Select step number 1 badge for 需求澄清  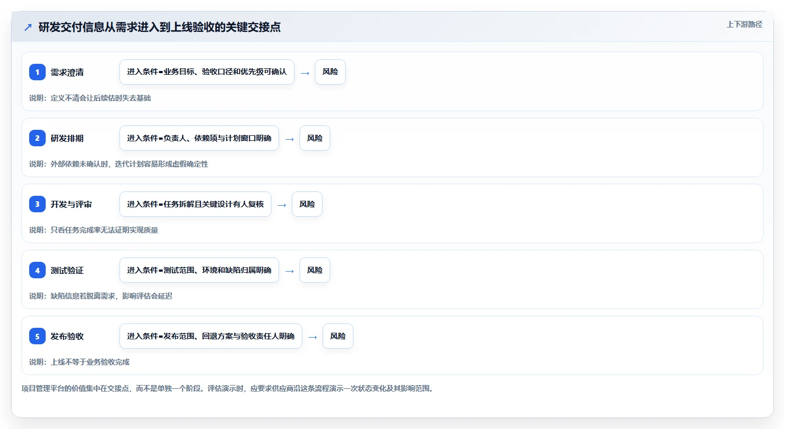coord(37,72)
